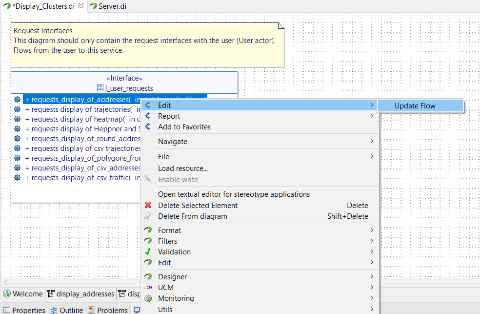Click the blue icon beside Report
This screenshot has width=480, height=314.
(147, 116)
